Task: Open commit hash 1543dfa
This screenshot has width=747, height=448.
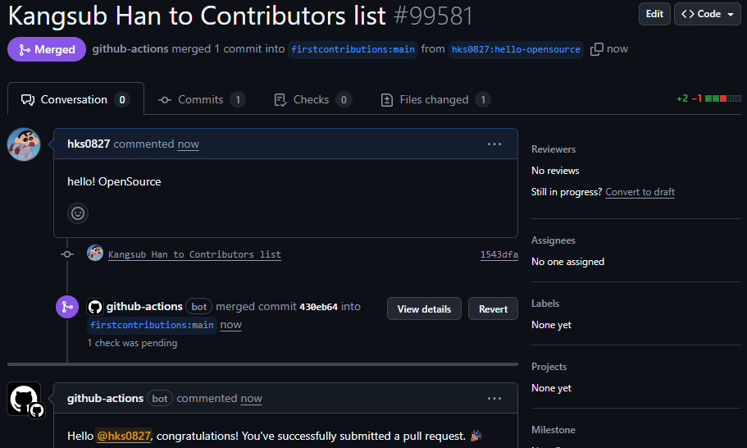Action: tap(499, 254)
